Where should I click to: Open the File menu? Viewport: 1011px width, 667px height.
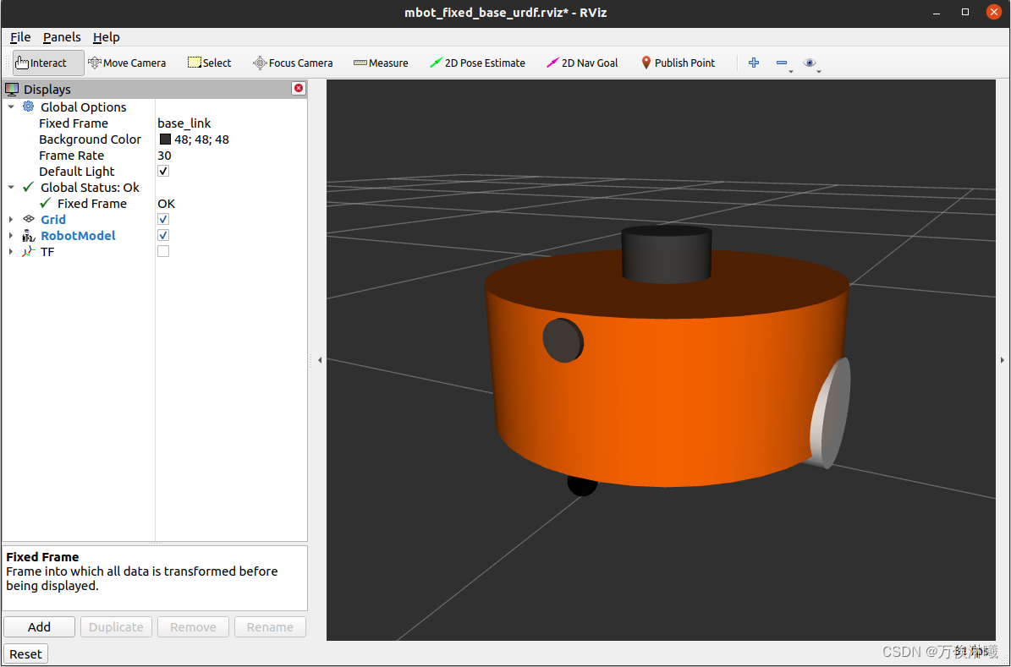(20, 36)
